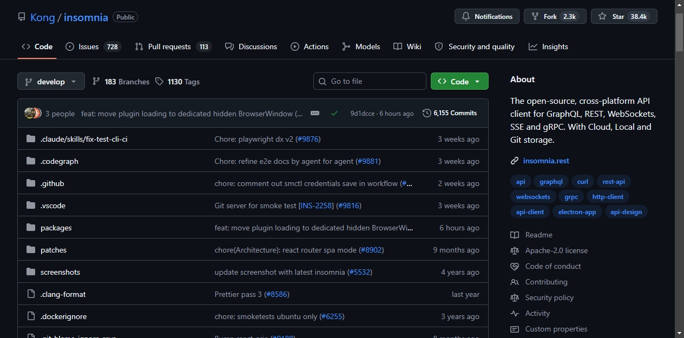Click the link icon beside insomnia.rest

[515, 161]
